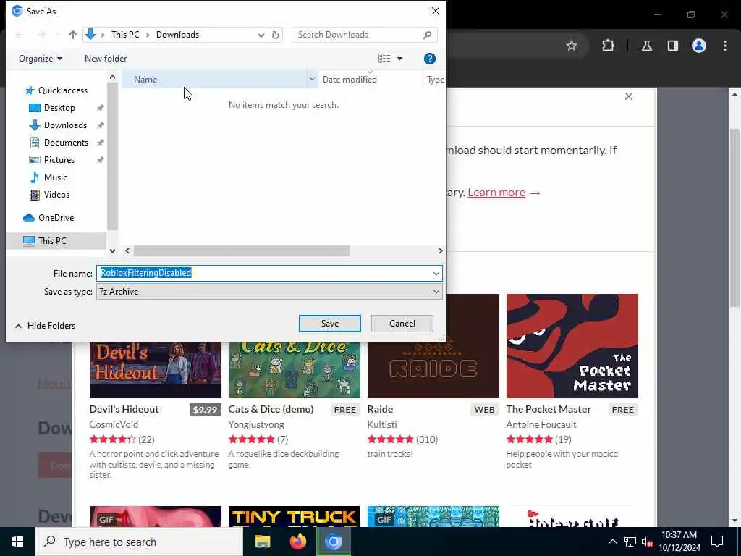Open File Explorer from the taskbar
This screenshot has width=741, height=556.
tap(262, 542)
